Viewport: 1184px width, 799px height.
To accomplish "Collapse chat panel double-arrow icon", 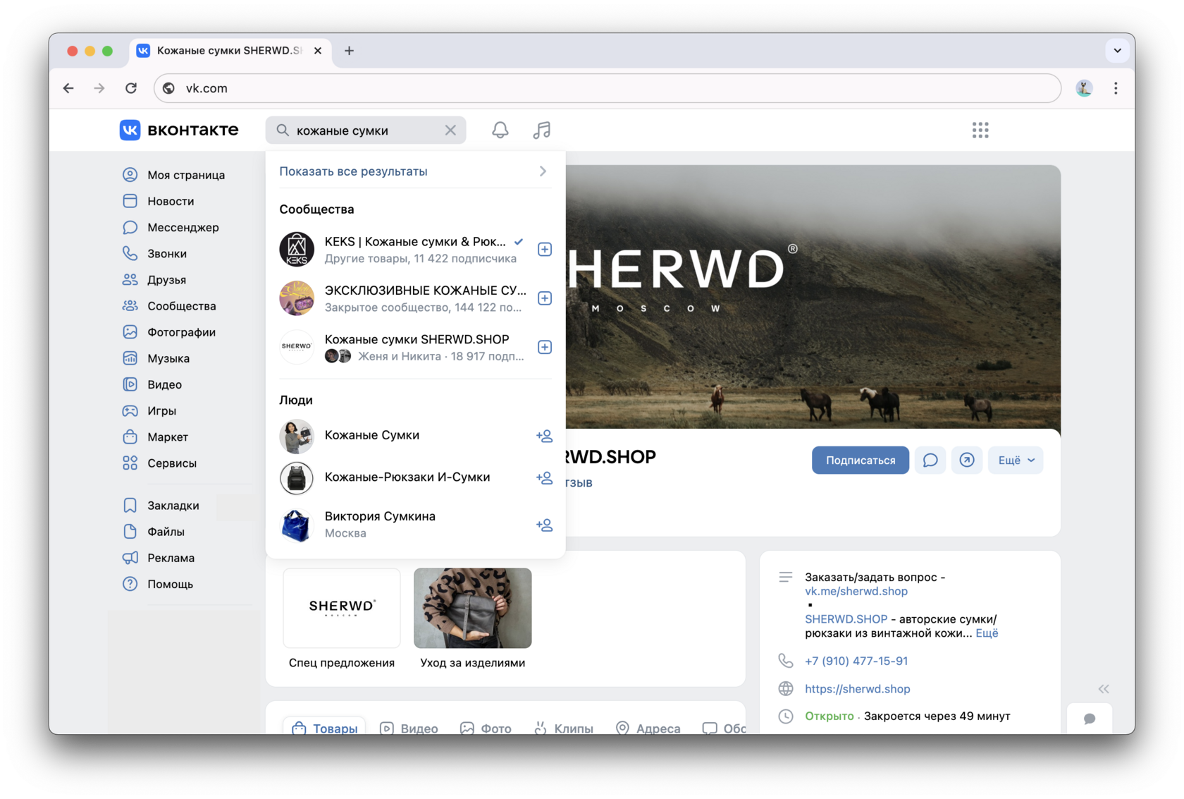I will pos(1103,689).
